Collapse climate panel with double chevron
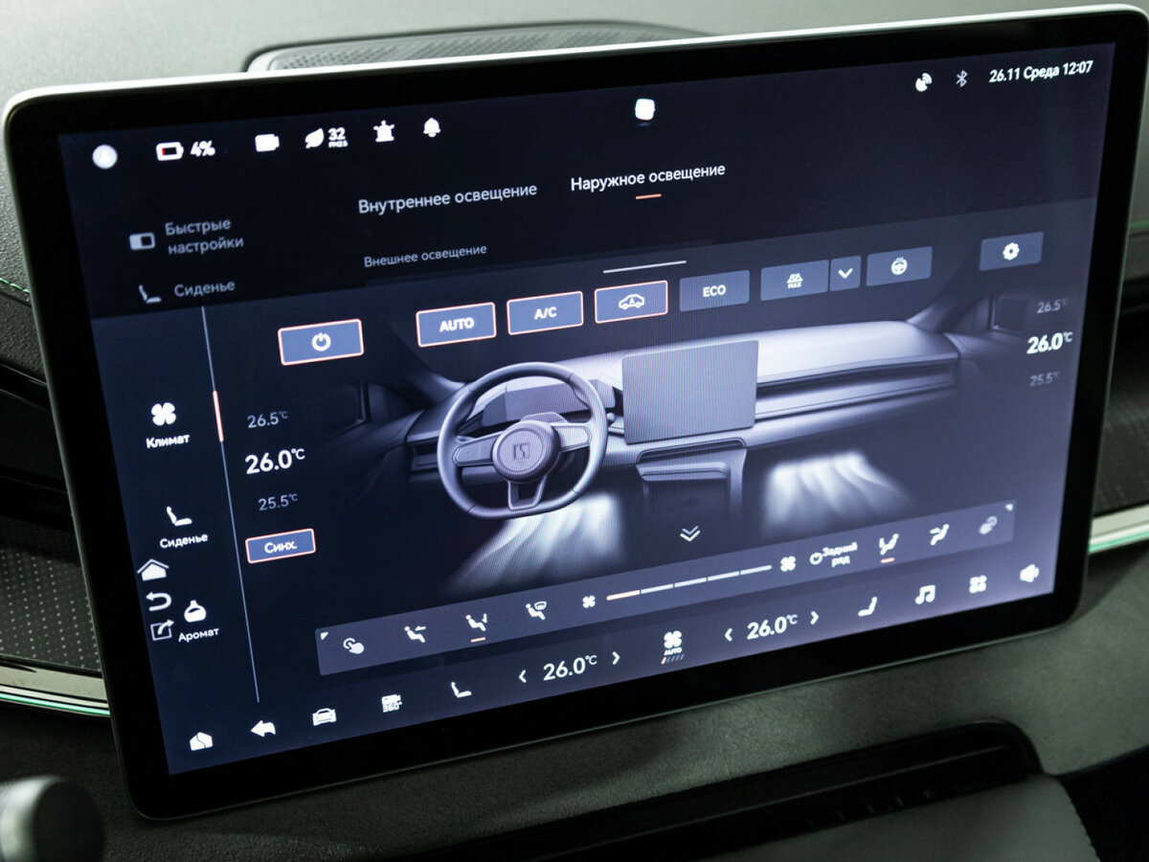 click(689, 533)
